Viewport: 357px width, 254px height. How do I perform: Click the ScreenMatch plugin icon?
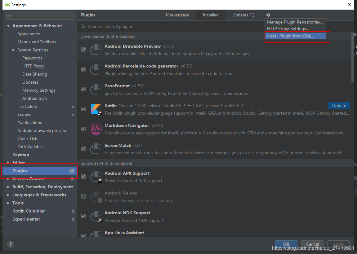click(x=96, y=149)
